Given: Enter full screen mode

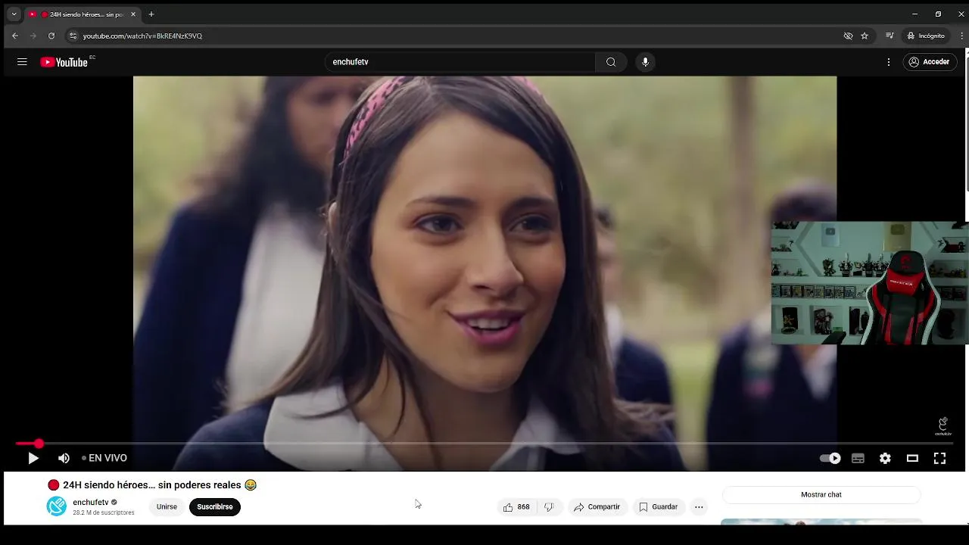Looking at the screenshot, I should click(939, 458).
